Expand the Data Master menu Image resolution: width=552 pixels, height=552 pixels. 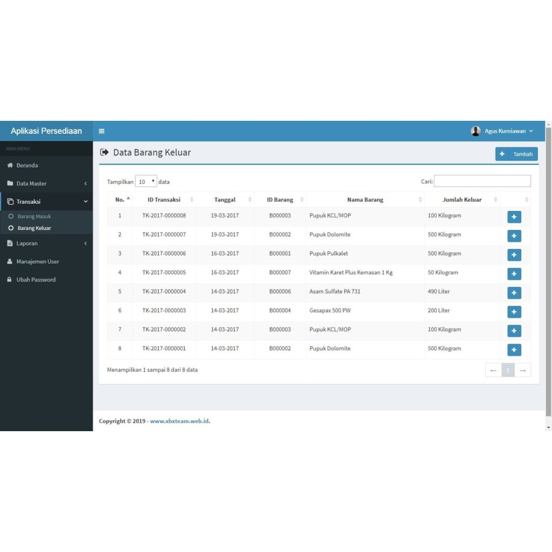(46, 183)
